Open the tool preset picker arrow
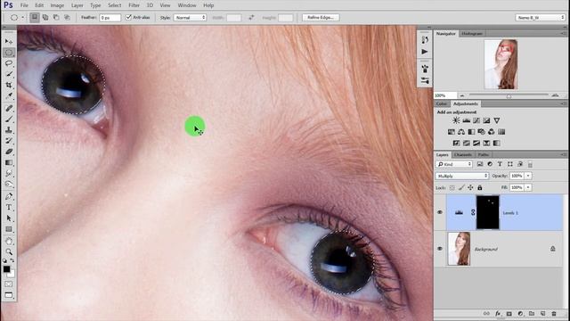The image size is (570, 321). [x=22, y=18]
